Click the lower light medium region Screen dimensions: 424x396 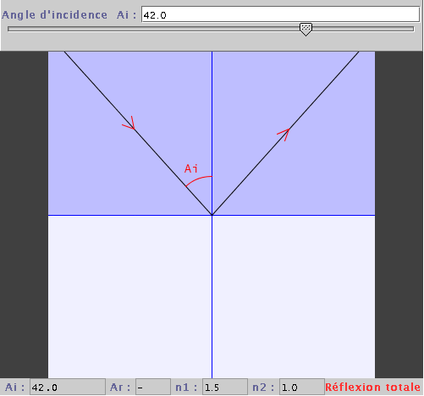(212, 297)
